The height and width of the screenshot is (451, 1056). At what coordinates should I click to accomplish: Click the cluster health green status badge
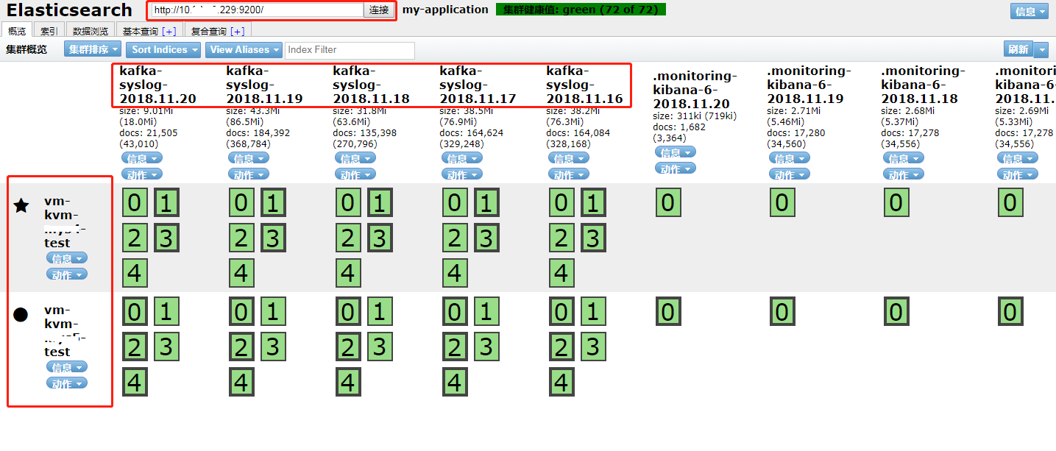581,10
